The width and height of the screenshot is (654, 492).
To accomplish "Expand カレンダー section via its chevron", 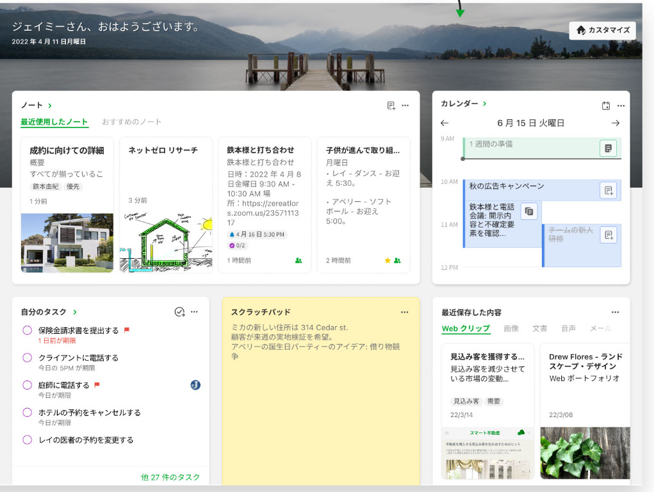I will (x=484, y=104).
